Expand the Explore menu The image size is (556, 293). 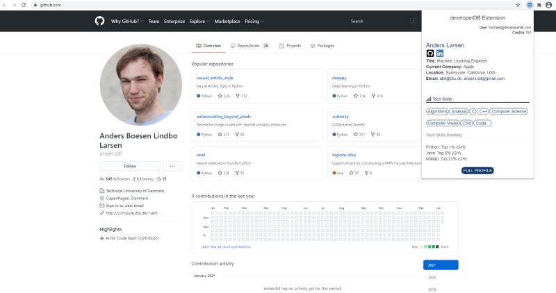(199, 22)
